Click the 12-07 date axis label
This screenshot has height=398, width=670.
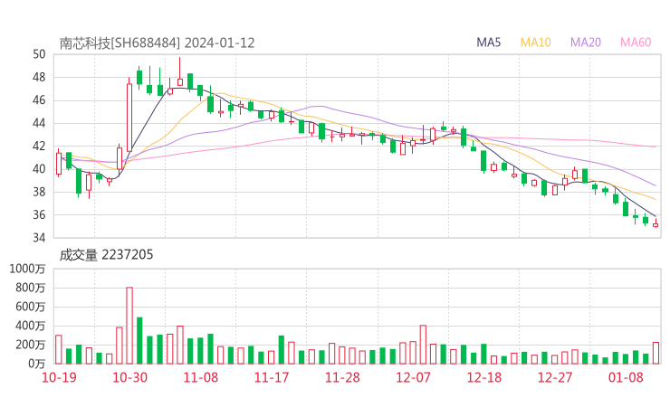click(413, 377)
